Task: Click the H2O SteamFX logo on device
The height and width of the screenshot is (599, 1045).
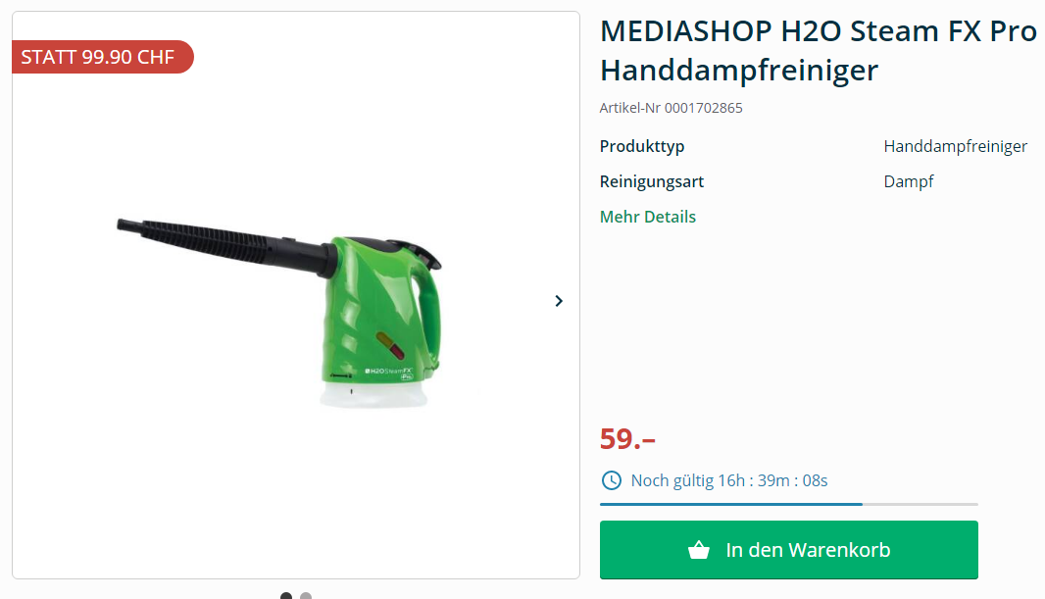Action: tap(388, 372)
